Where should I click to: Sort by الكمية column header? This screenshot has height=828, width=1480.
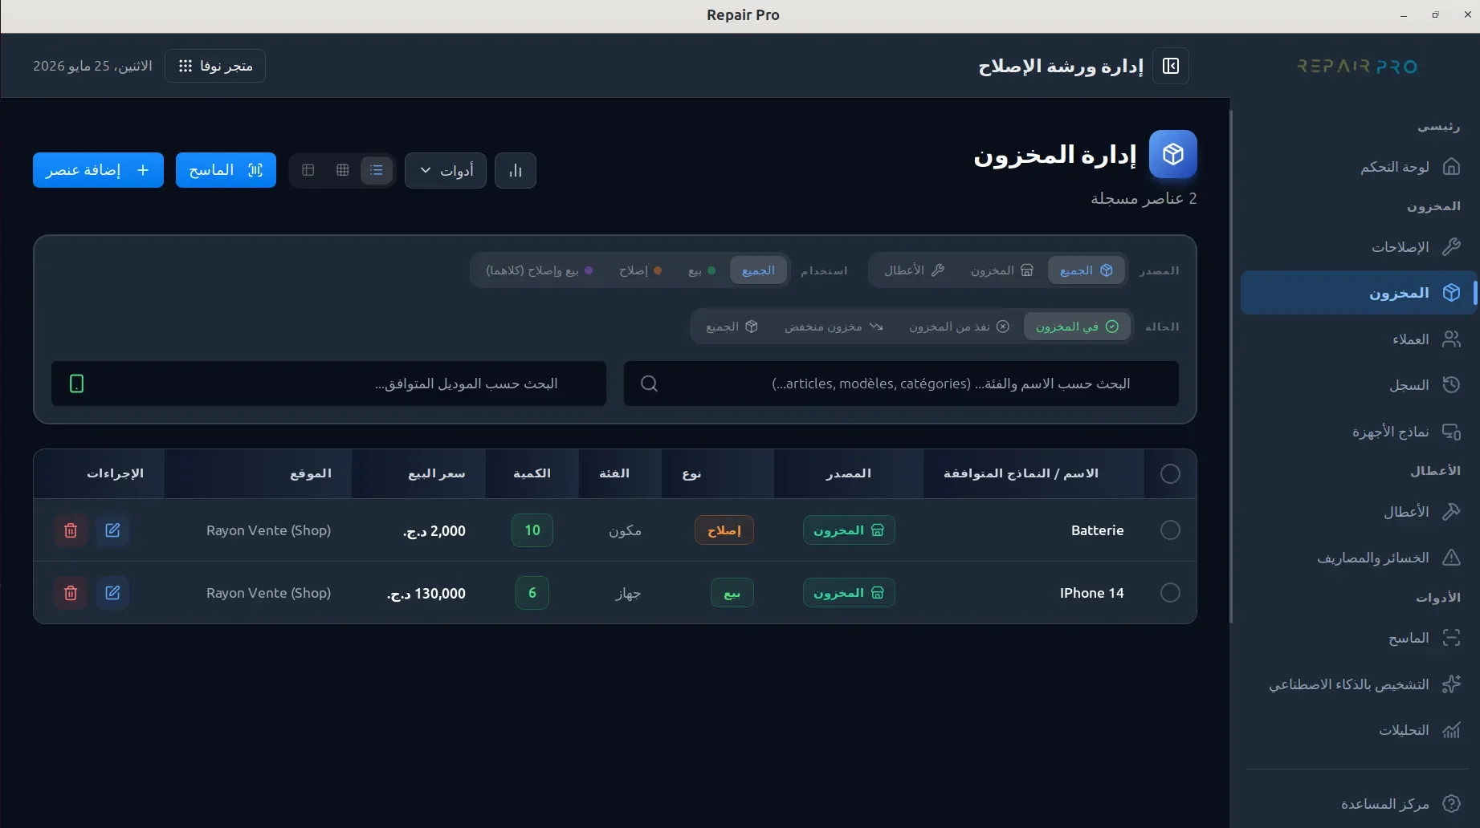pyautogui.click(x=532, y=473)
